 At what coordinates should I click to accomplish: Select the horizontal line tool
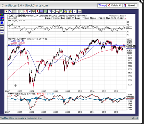(14, 11)
